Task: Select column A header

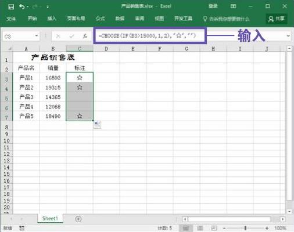Action: coord(26,49)
